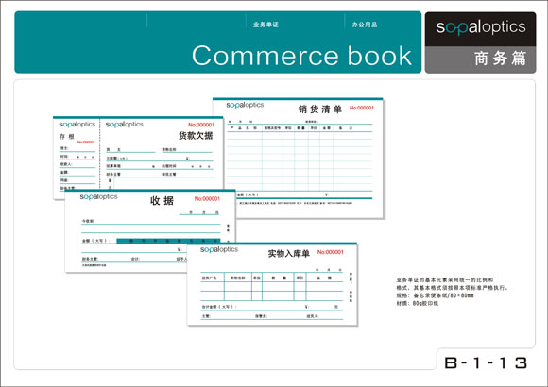Click 'No:000001' beside the 收据 title
Image resolution: width=548 pixels, height=387 pixels.
(207, 199)
